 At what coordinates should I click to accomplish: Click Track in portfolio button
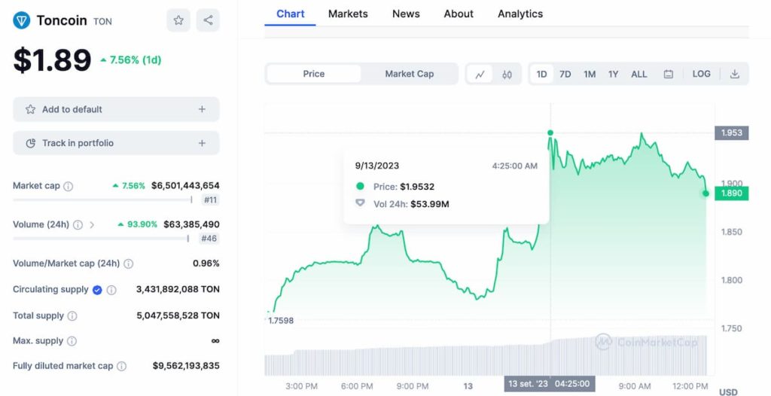(116, 143)
